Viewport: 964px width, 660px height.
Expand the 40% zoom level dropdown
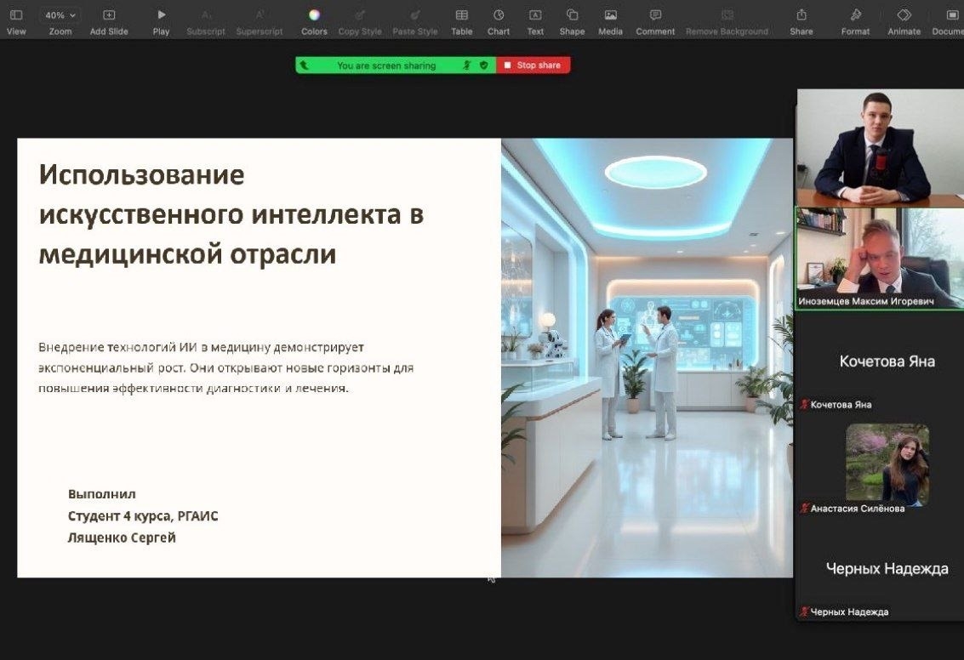click(60, 15)
